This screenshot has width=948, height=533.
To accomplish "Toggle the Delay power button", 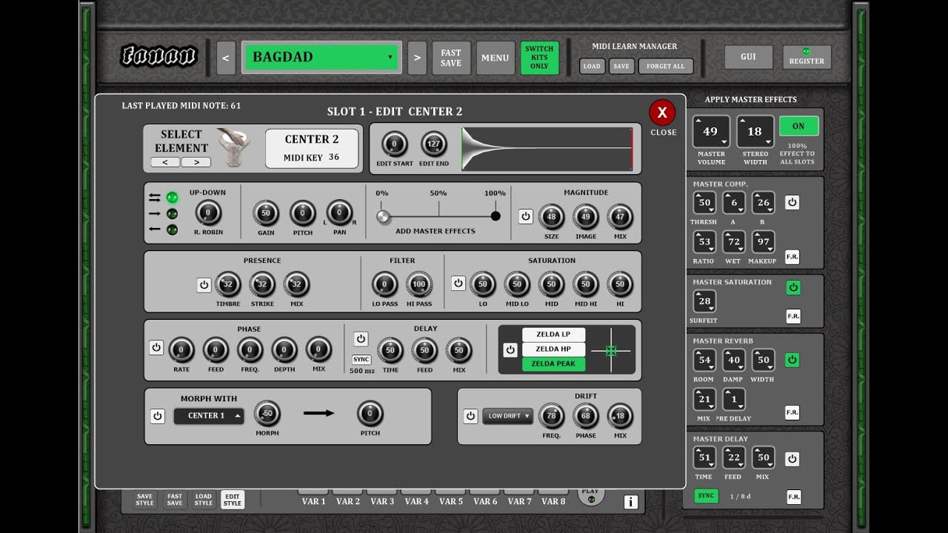I will point(361,339).
